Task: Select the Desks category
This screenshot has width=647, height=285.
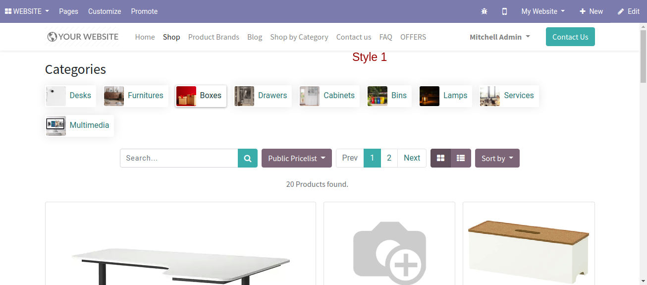Action: point(69,96)
